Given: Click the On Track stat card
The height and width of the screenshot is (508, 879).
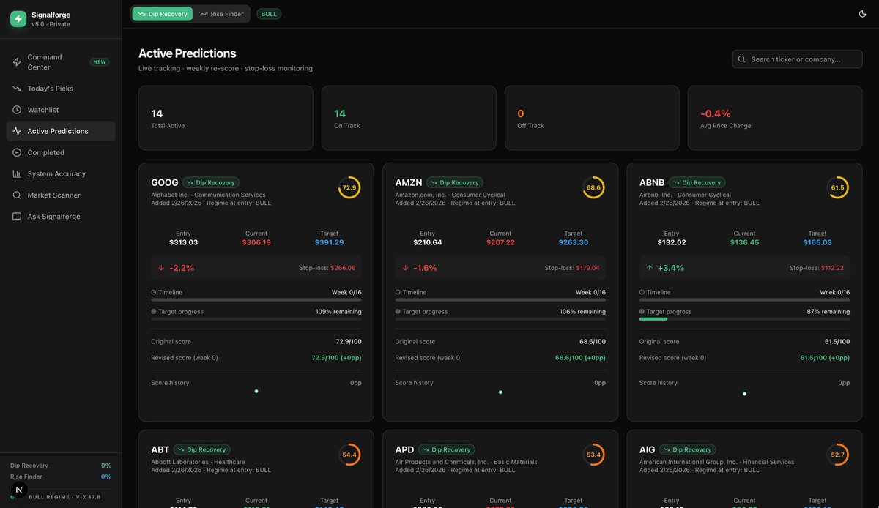Looking at the screenshot, I should 409,118.
